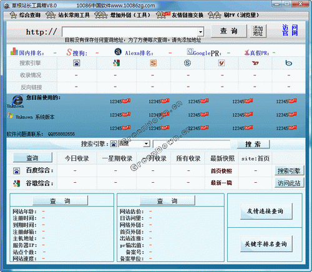The image size is (312, 272).
Task: Click Baidu paw icon in 搜索引擎 row
Action: (x=77, y=63)
